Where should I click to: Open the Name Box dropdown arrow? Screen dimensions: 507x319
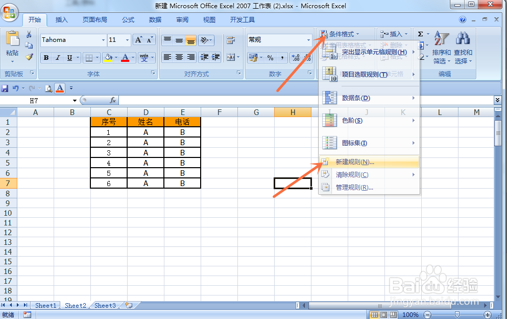click(75, 100)
